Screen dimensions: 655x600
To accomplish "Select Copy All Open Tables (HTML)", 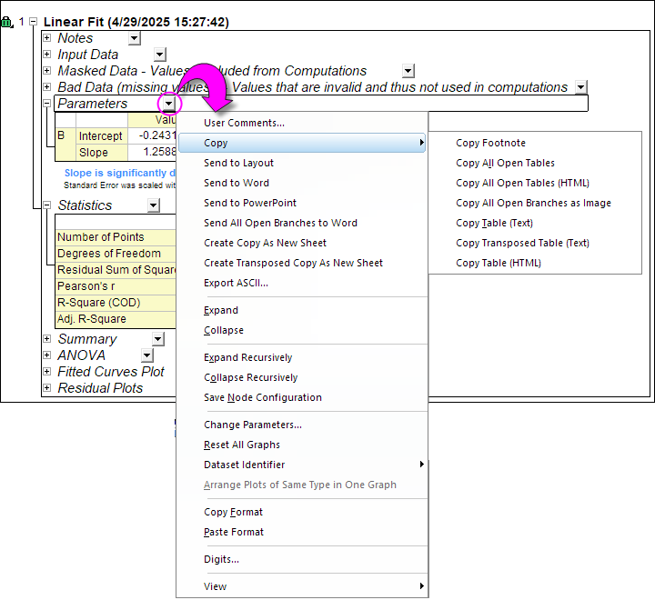I will pos(522,183).
